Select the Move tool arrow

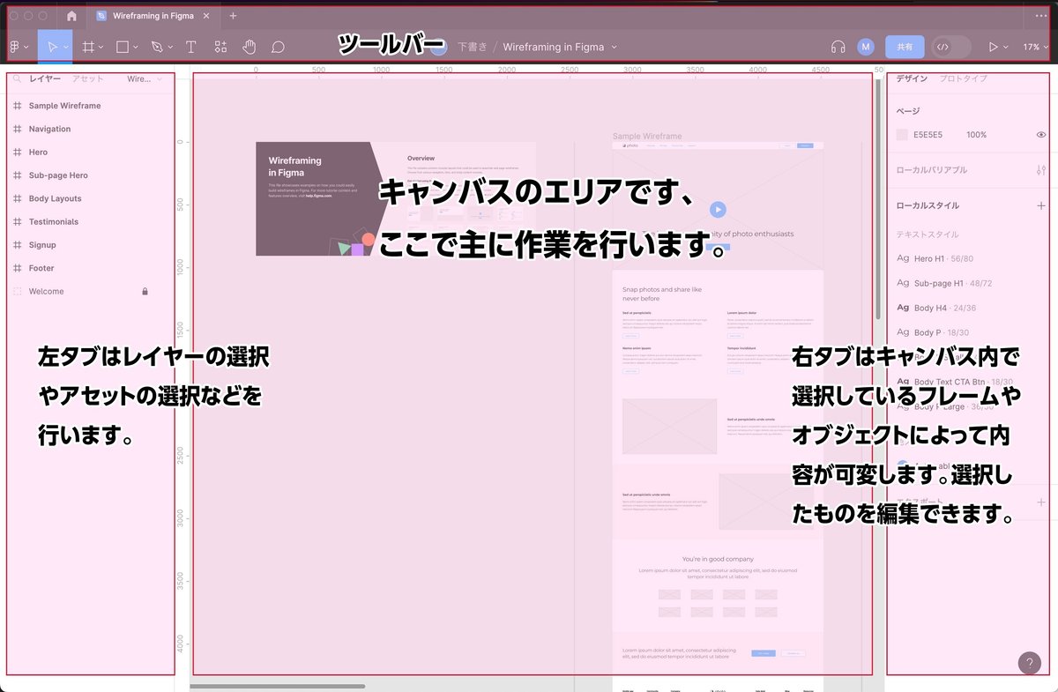click(x=51, y=47)
